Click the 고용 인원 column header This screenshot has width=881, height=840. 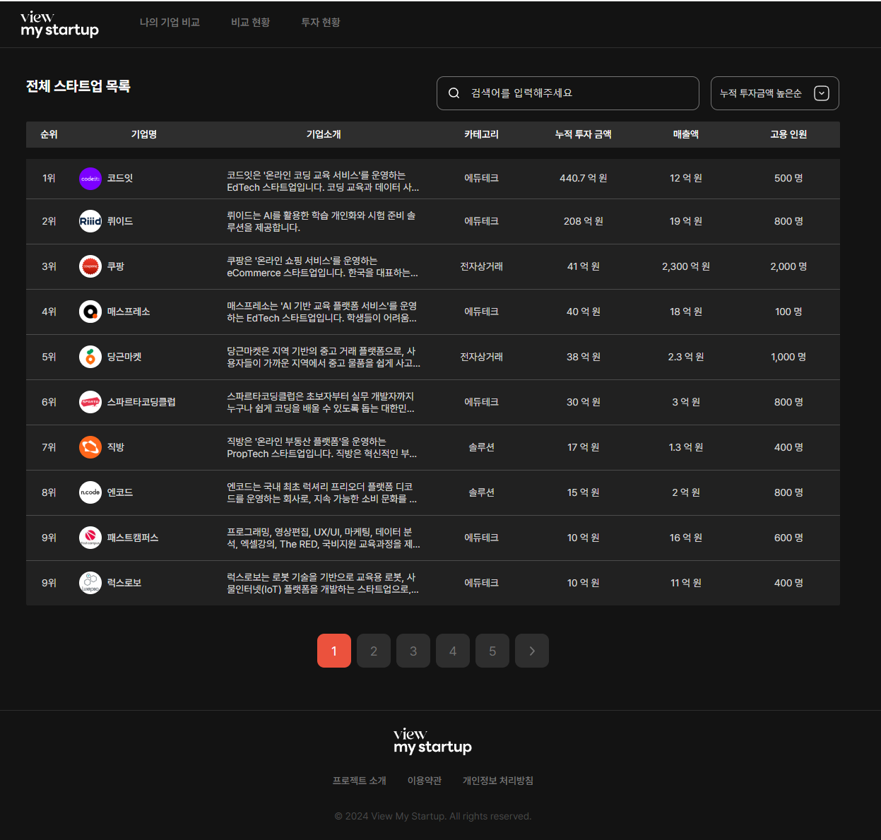(788, 134)
